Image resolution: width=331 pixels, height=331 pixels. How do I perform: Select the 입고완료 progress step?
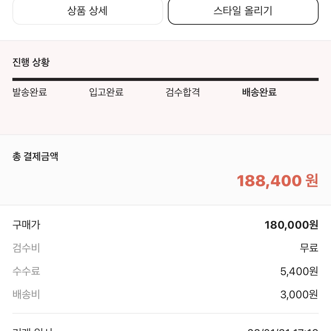pyautogui.click(x=106, y=92)
